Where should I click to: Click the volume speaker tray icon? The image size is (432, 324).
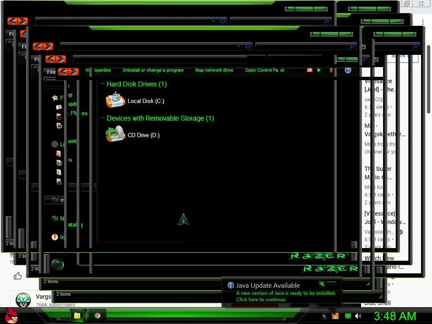click(x=358, y=316)
